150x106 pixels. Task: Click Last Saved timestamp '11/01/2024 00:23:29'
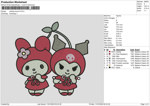click(54, 104)
